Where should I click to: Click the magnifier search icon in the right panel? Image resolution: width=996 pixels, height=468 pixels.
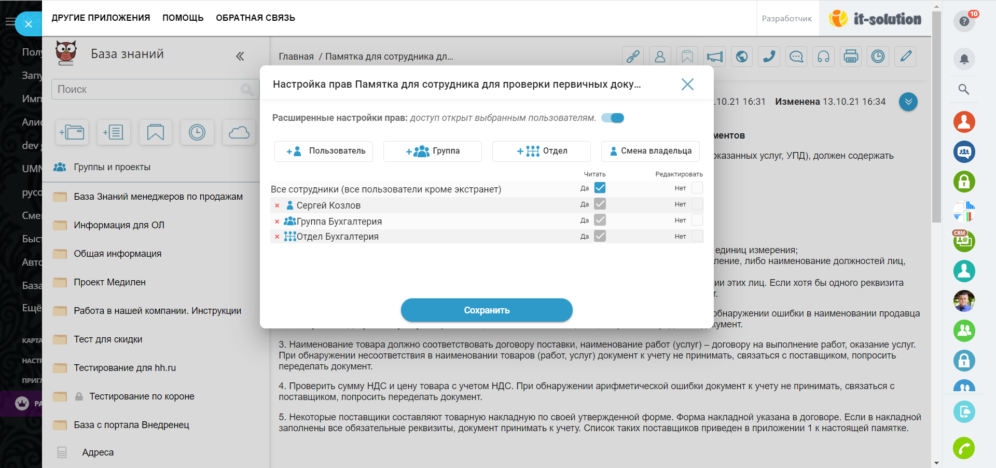click(964, 89)
